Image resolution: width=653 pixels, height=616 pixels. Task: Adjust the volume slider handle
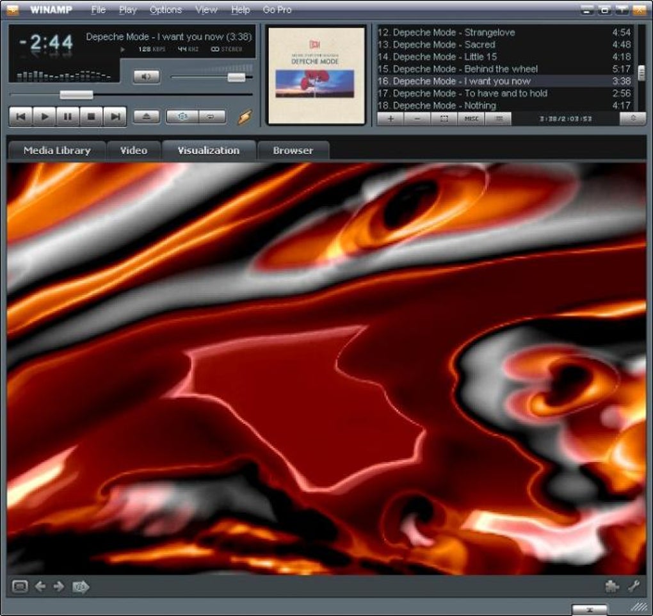click(236, 77)
